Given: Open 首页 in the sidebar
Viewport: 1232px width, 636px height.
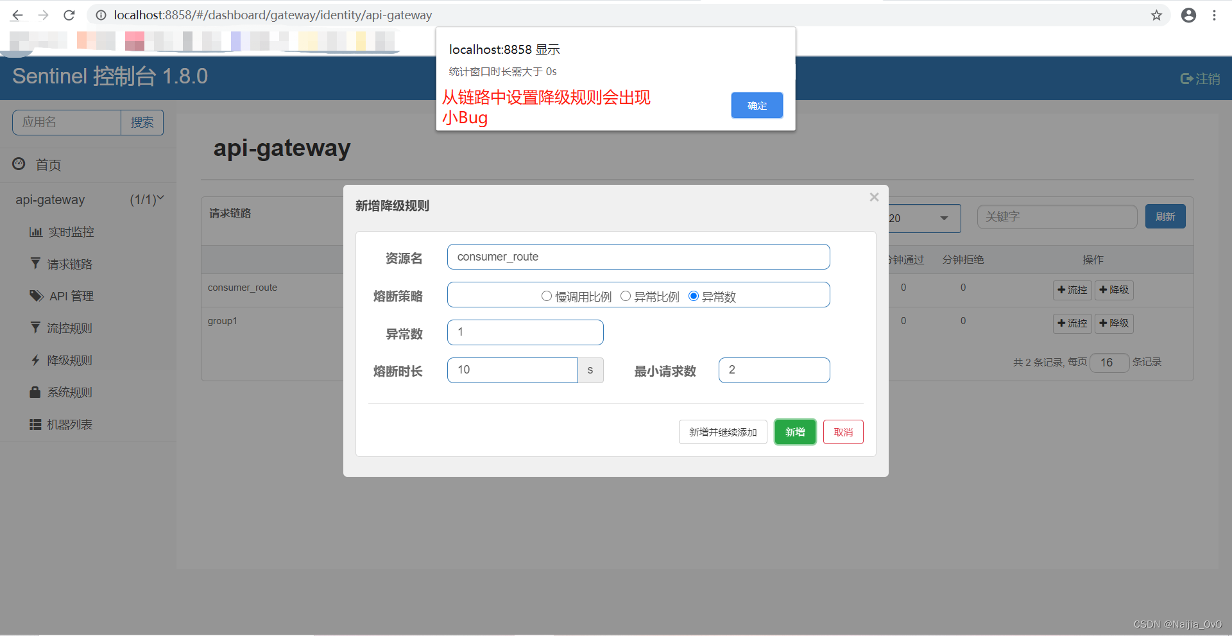Looking at the screenshot, I should pos(48,165).
